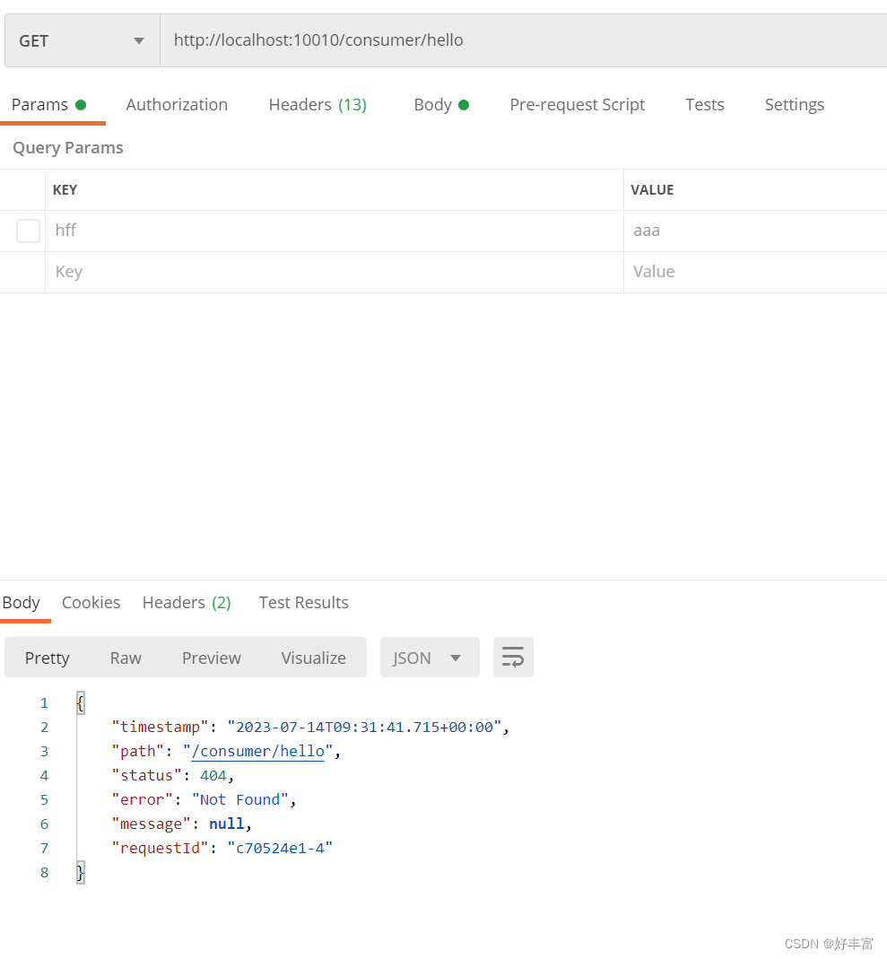Click the empty Value placeholder field
887x959 pixels.
coord(755,272)
